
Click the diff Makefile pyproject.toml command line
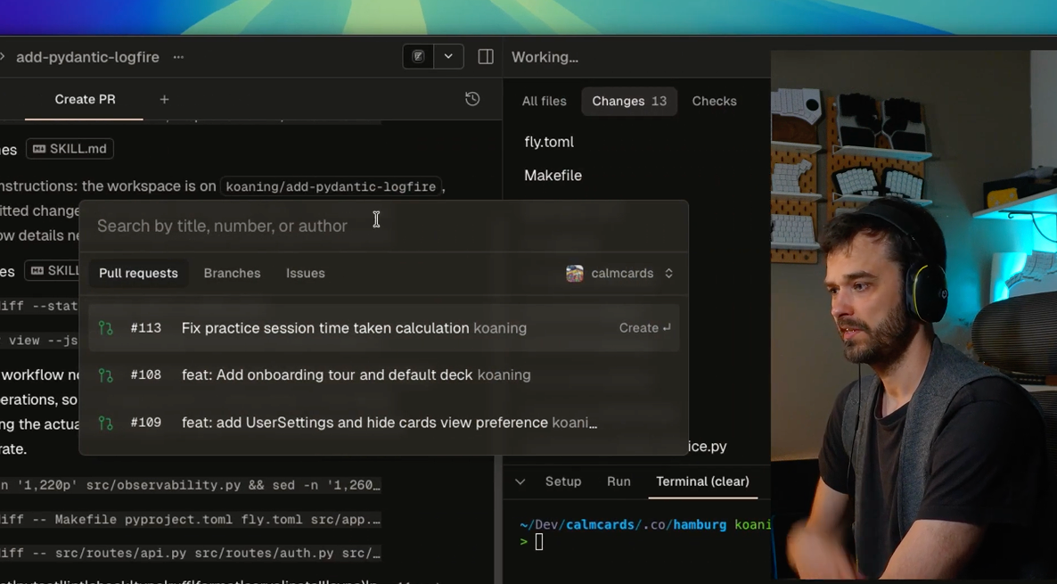click(191, 519)
